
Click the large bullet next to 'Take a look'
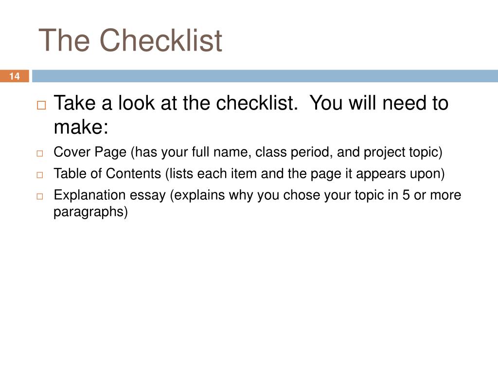(x=41, y=105)
